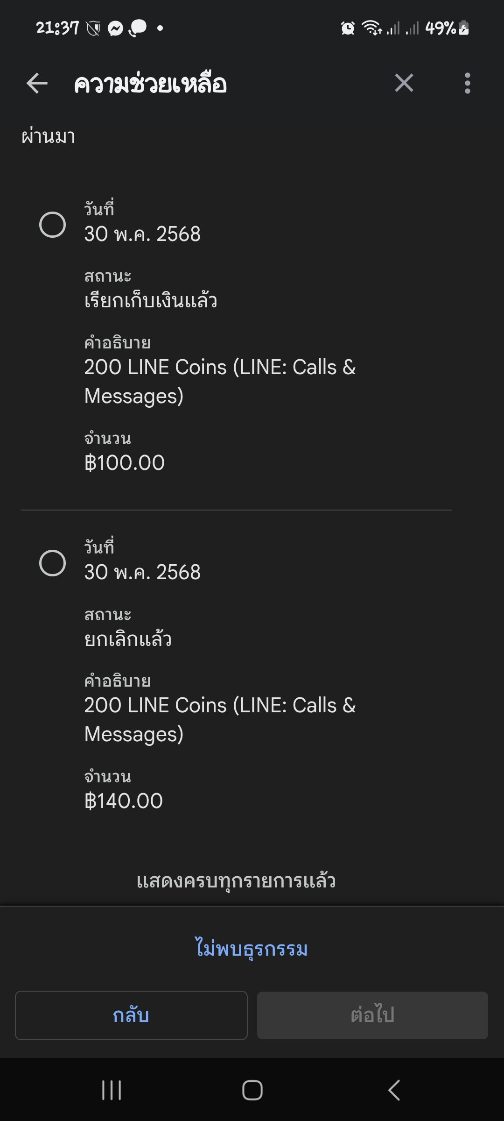
Task: Tap the alarm icon in status bar
Action: pyautogui.click(x=348, y=28)
